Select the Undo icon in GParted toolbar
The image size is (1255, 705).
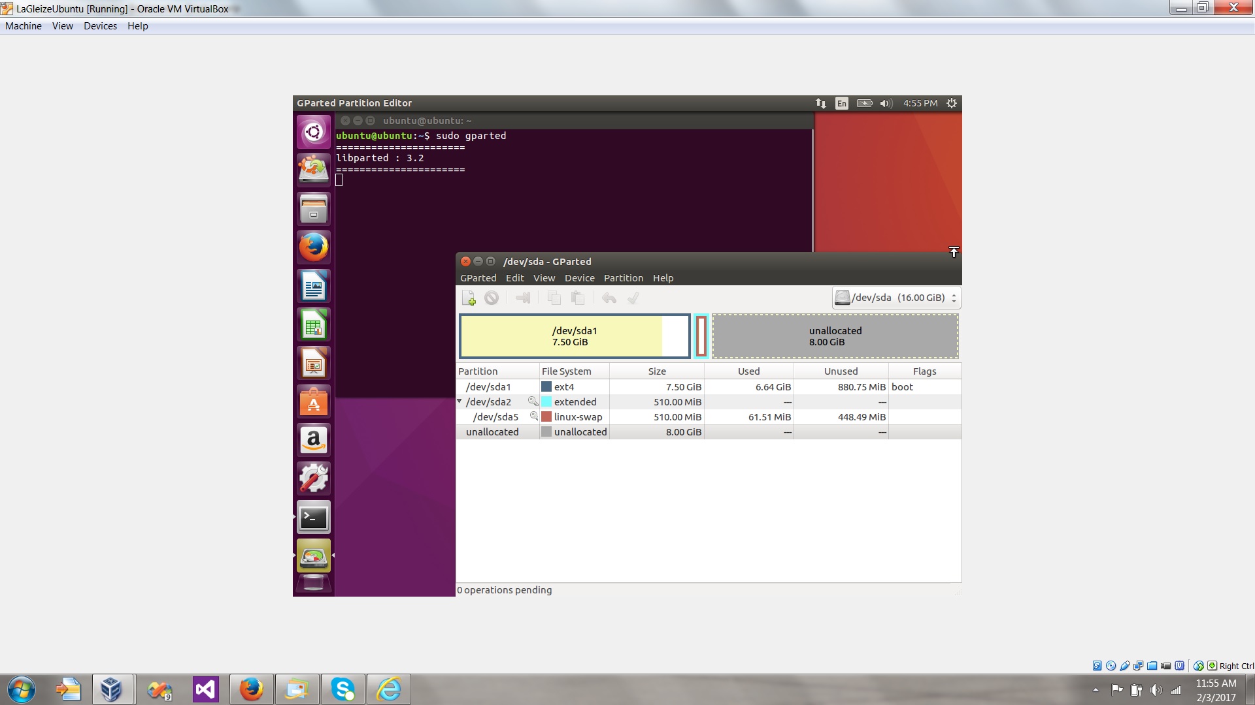coord(608,298)
